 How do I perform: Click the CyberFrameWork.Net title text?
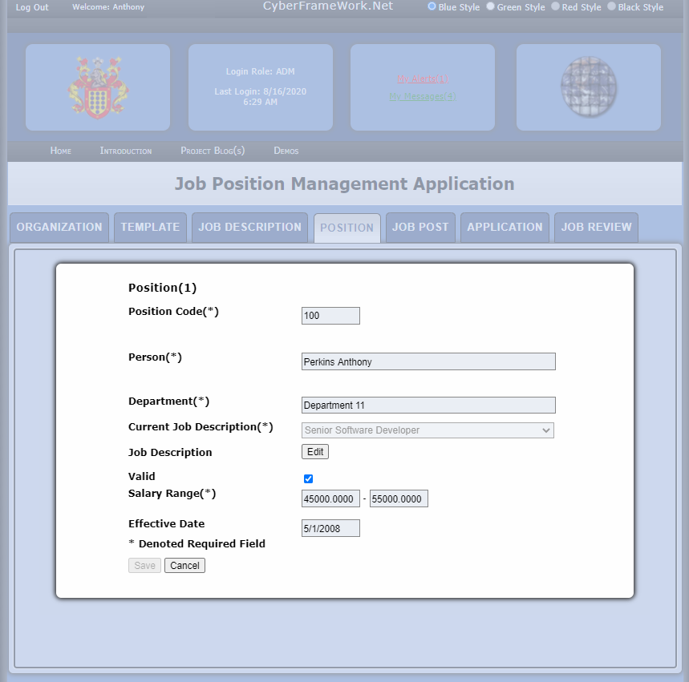328,6
